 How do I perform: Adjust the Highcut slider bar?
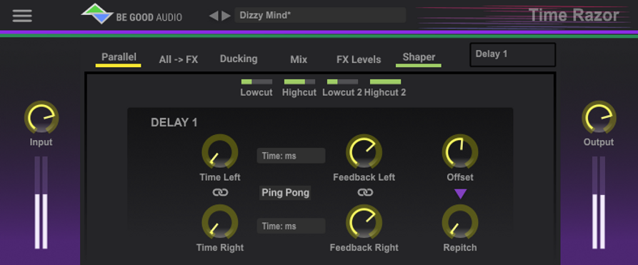[299, 82]
